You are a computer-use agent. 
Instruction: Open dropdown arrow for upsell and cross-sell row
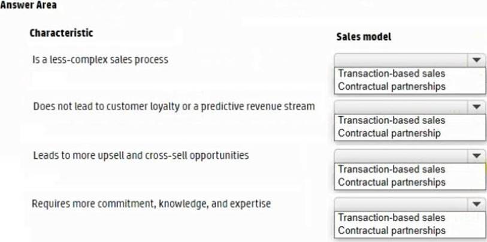click(476, 156)
